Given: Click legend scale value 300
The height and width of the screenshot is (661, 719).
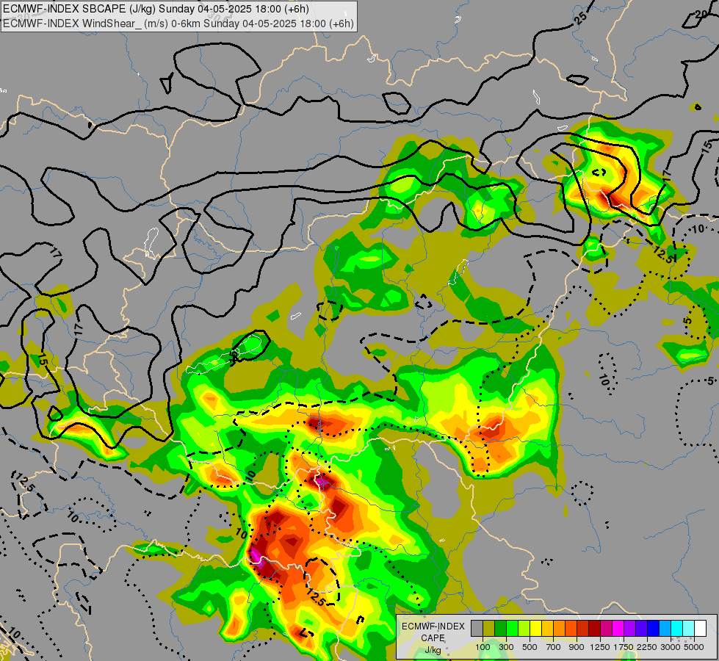Looking at the screenshot, I should click(506, 647).
